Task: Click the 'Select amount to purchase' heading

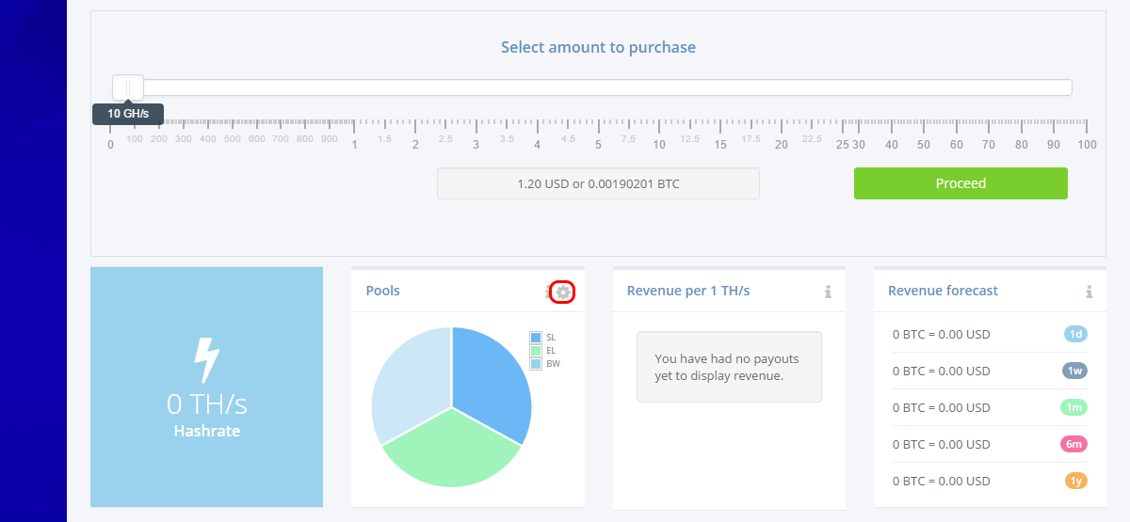Action: (598, 47)
